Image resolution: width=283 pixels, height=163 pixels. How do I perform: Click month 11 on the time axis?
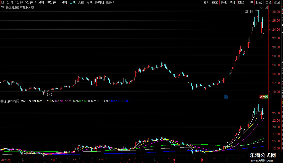point(75,160)
